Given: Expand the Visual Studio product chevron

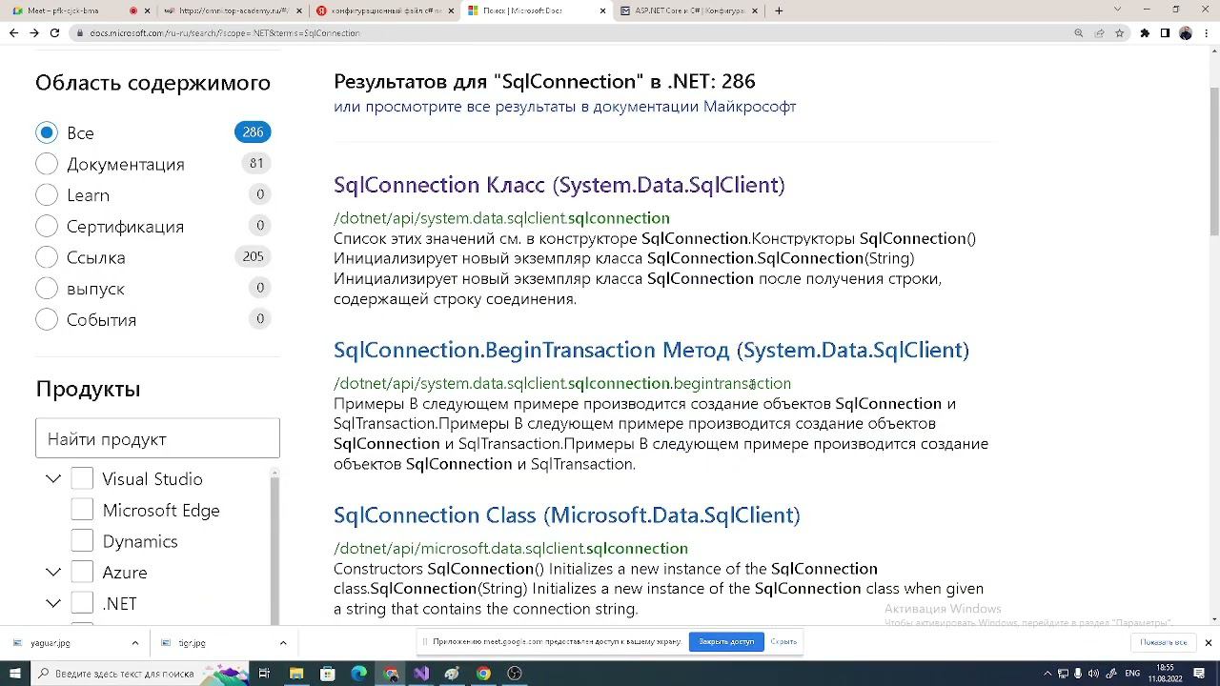Looking at the screenshot, I should point(53,478).
